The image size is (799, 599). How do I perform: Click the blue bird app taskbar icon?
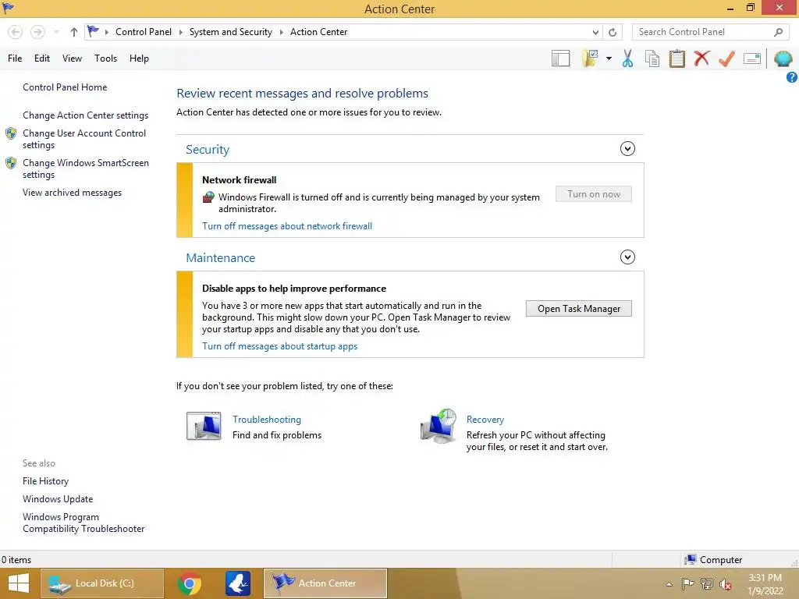point(238,583)
